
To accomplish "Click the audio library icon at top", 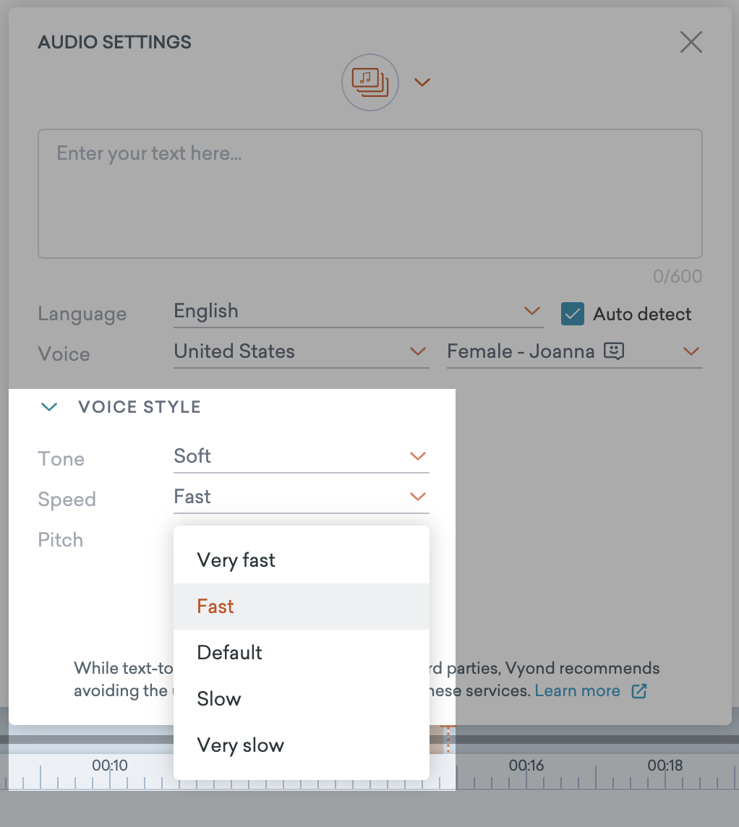I will coord(369,82).
